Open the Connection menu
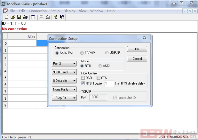This screenshot has width=198, height=140. tap(38, 11)
